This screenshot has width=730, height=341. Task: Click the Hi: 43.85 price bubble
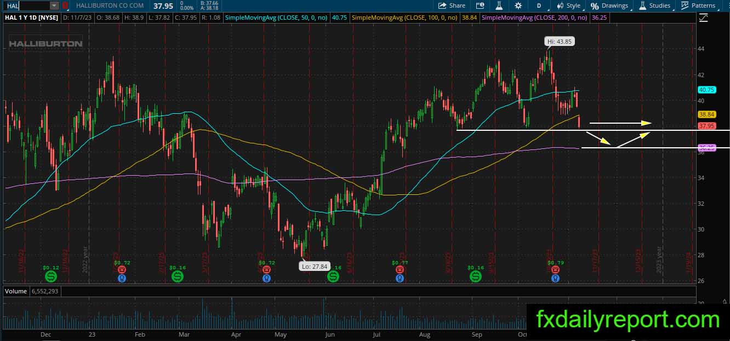point(560,41)
